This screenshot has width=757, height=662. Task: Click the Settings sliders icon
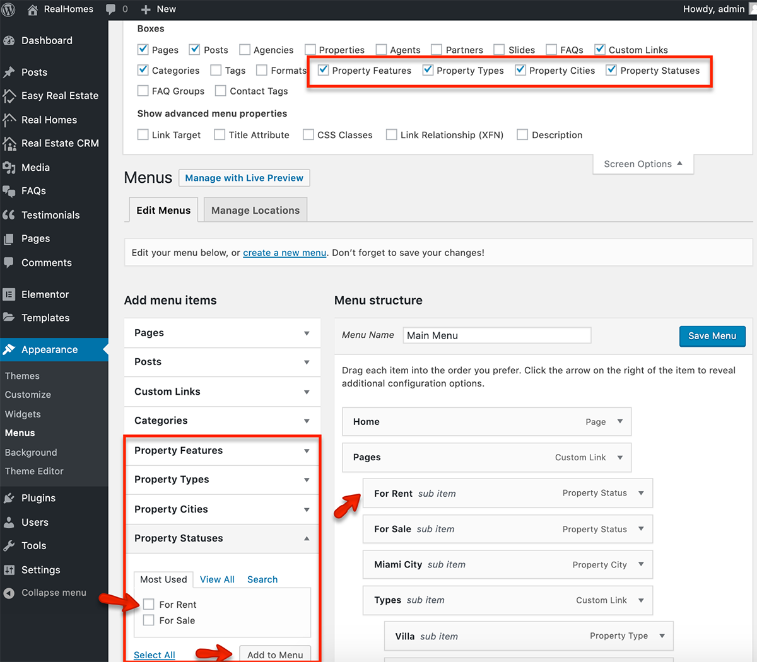pos(9,569)
